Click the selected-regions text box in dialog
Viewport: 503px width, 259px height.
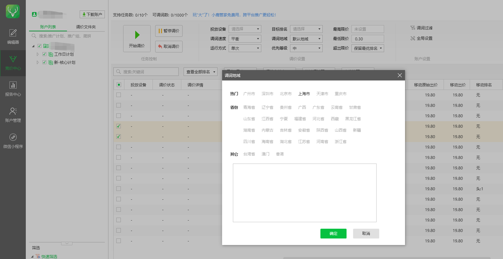click(x=305, y=193)
